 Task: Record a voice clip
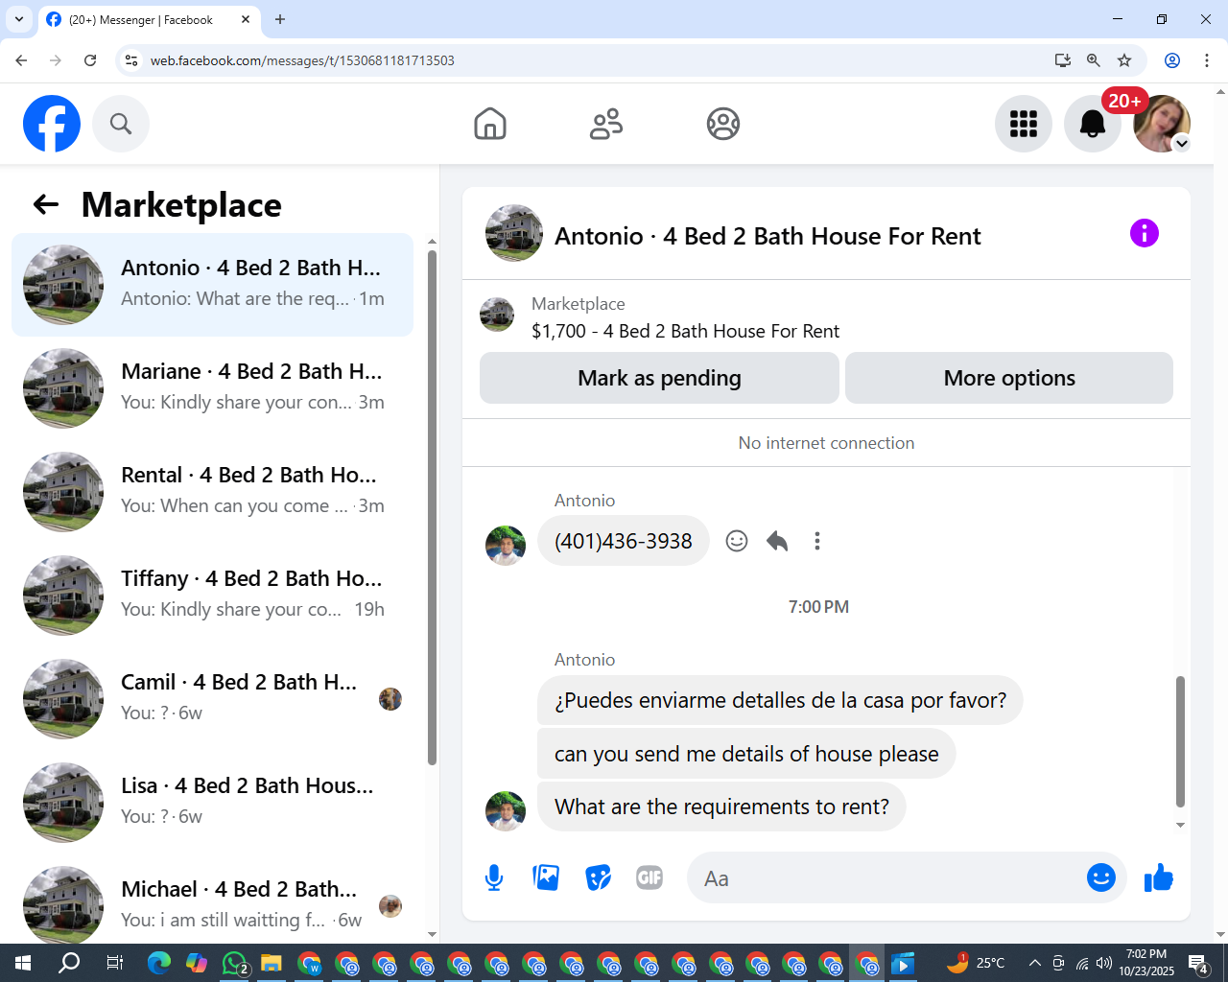tap(494, 877)
